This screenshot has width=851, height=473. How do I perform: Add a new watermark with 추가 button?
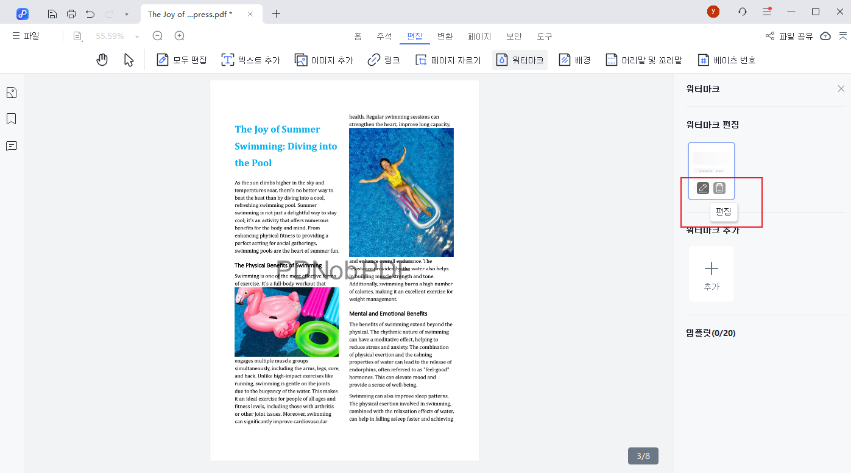coord(711,274)
